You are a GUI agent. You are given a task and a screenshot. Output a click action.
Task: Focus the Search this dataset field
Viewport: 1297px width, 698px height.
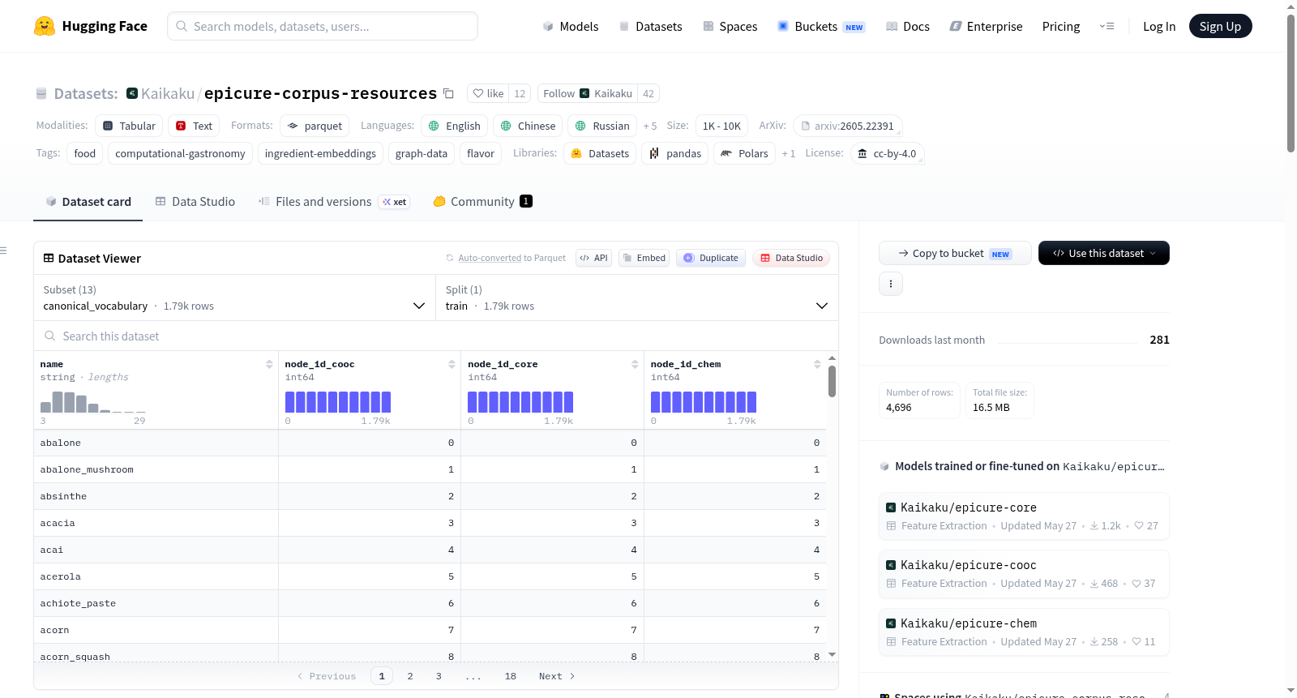coord(436,336)
